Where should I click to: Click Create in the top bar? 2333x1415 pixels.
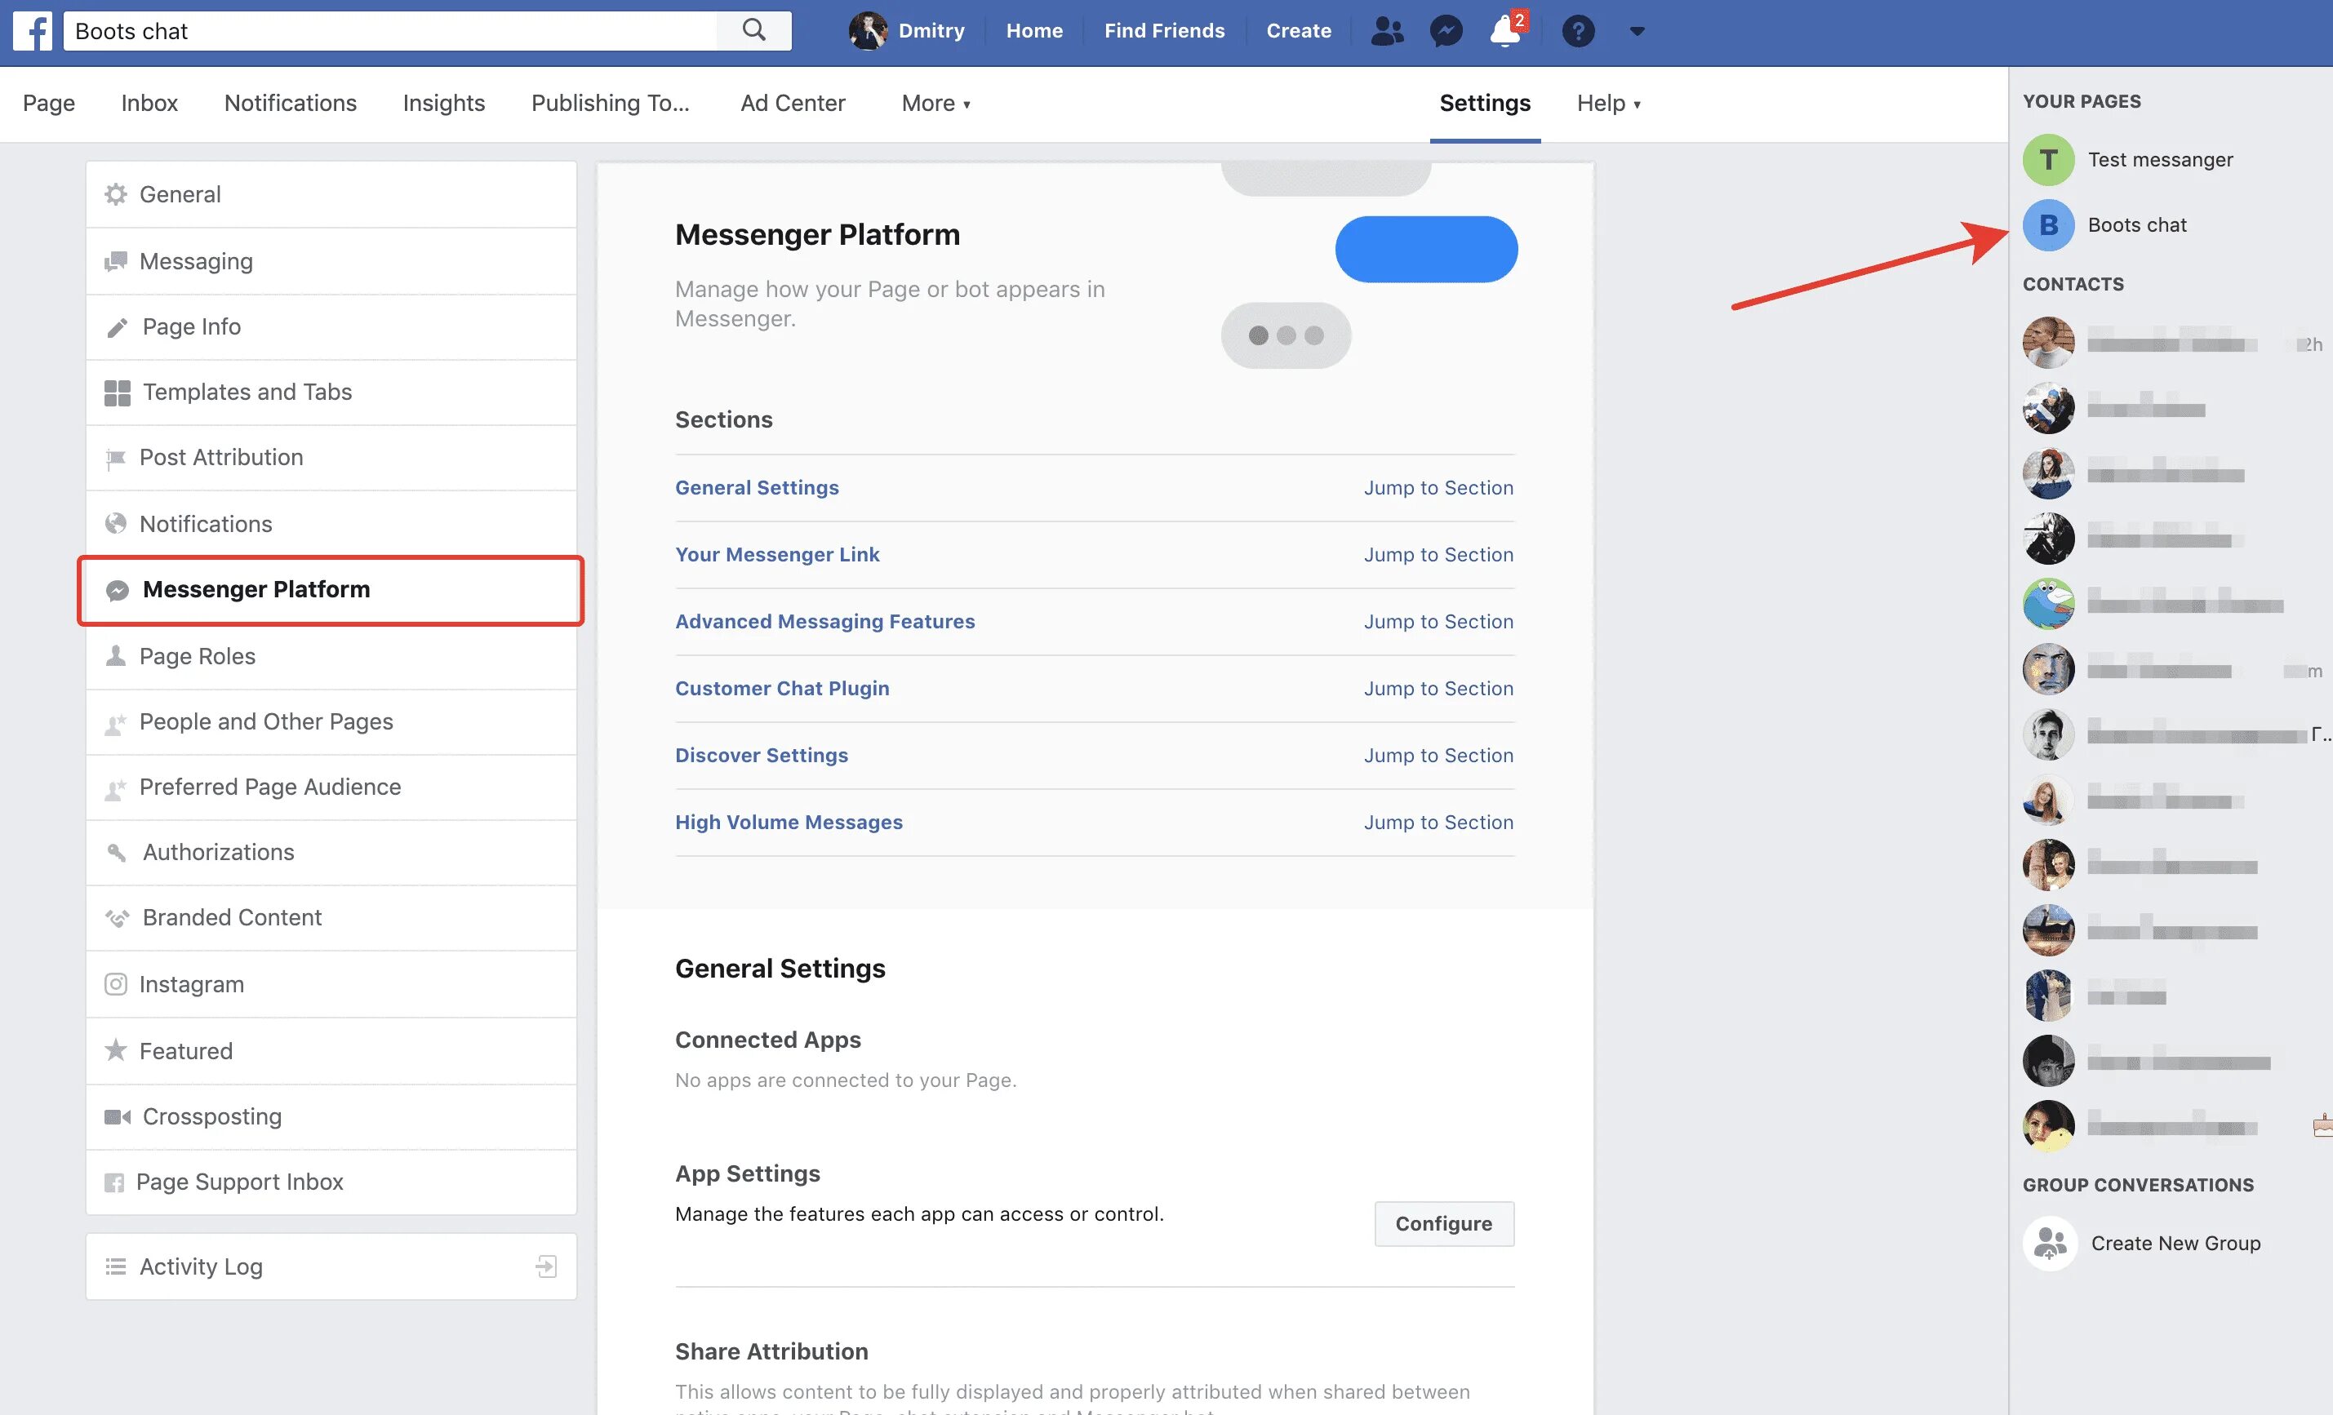(x=1298, y=31)
